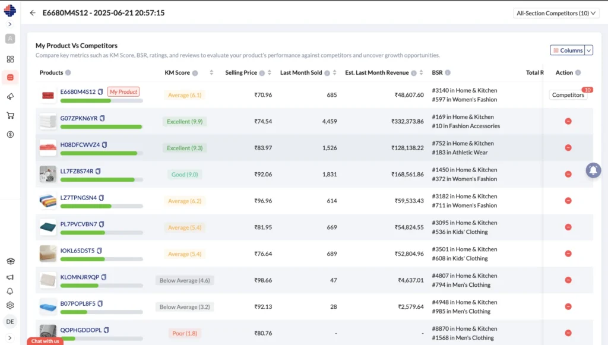
Task: Remove competitor H08DFCWVZ4
Action: [x=568, y=148]
